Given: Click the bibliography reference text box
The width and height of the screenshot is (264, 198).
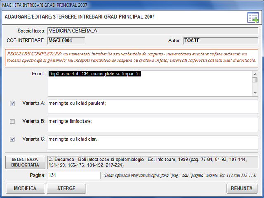Looking at the screenshot, I should click(x=153, y=162).
